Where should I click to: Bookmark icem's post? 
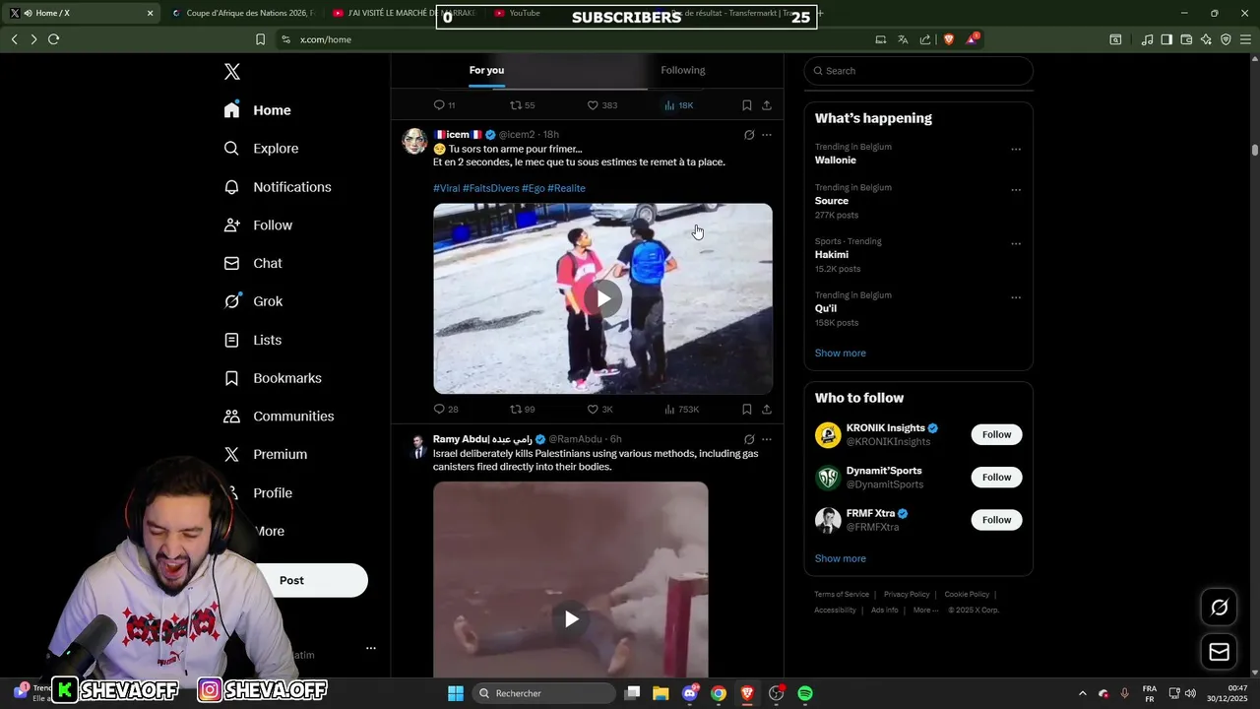(747, 409)
